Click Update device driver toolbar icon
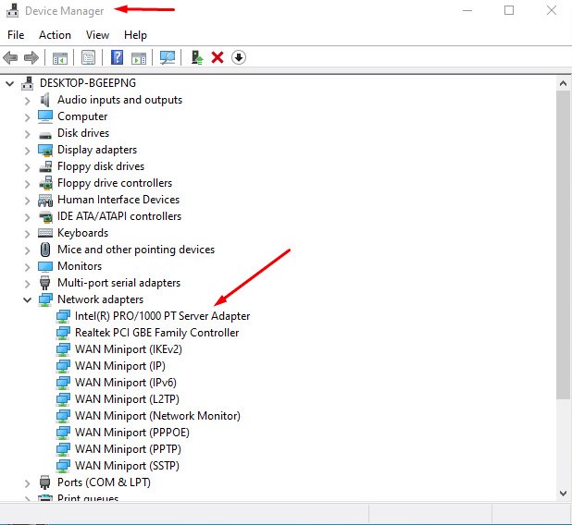The height and width of the screenshot is (525, 572). click(197, 57)
